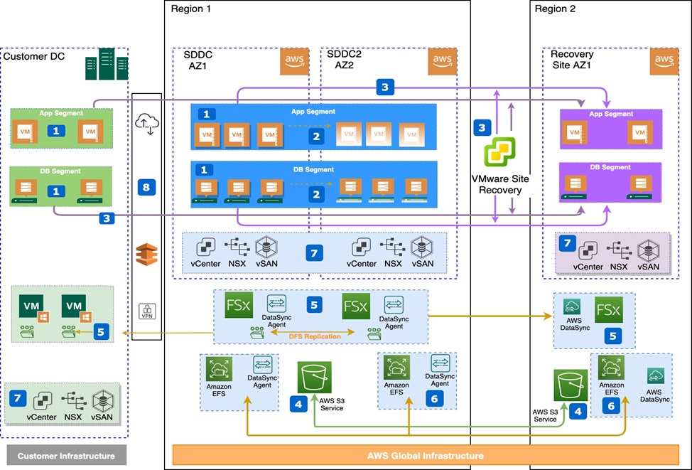692x470 pixels.
Task: Click the DFS Replication label
Action: click(313, 336)
